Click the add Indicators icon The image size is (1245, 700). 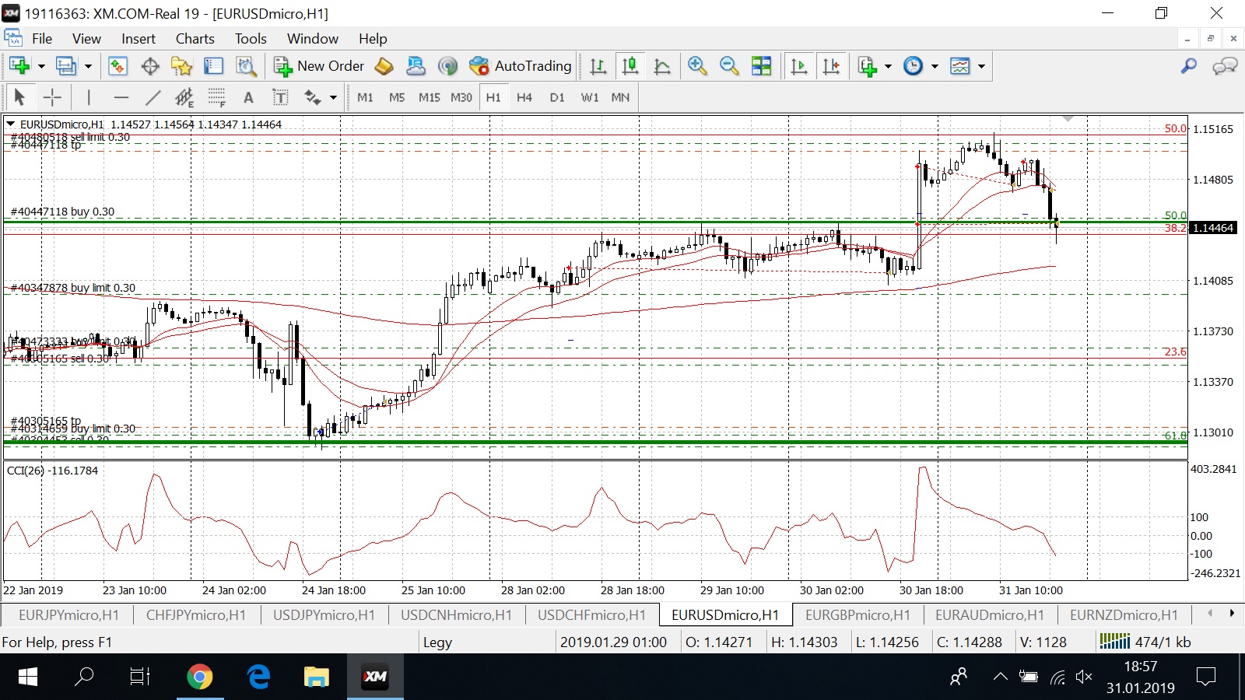pyautogui.click(x=867, y=66)
